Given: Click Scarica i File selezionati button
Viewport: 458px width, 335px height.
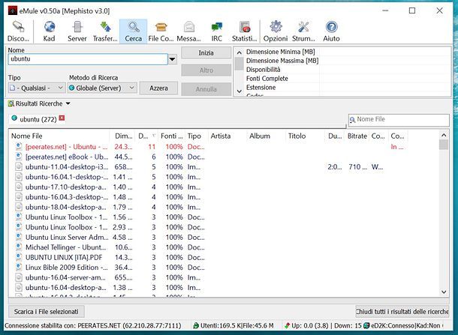Looking at the screenshot, I should 47,312.
